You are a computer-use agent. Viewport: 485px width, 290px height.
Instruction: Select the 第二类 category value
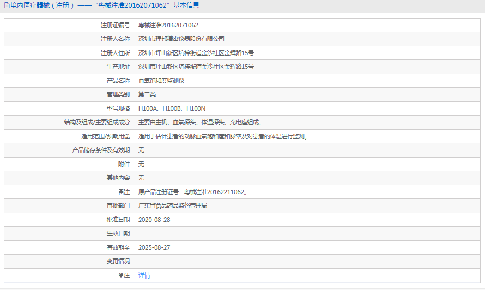coord(147,94)
